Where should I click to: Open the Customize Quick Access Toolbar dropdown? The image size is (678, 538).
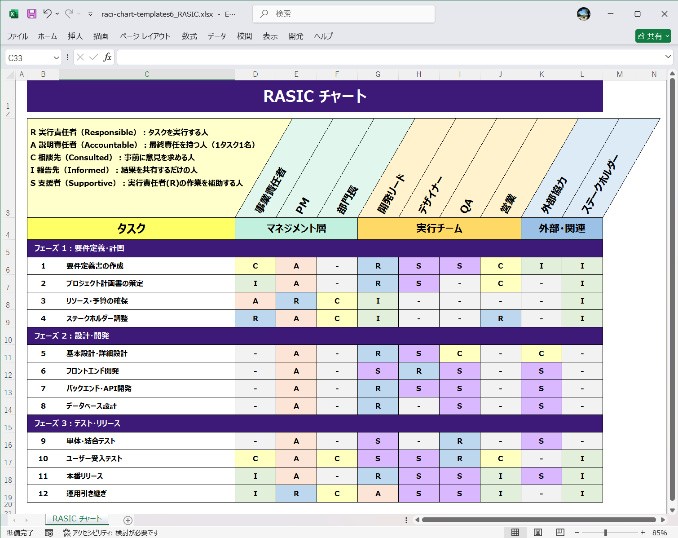(x=90, y=14)
